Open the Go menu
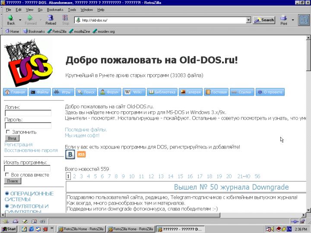Viewport: 311px width, 233px height. coord(40,9)
